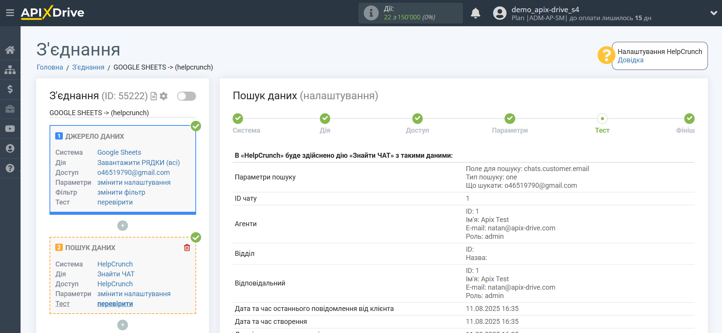The width and height of the screenshot is (722, 333).
Task: Click the bold перевірити link in search block
Action: [115, 304]
